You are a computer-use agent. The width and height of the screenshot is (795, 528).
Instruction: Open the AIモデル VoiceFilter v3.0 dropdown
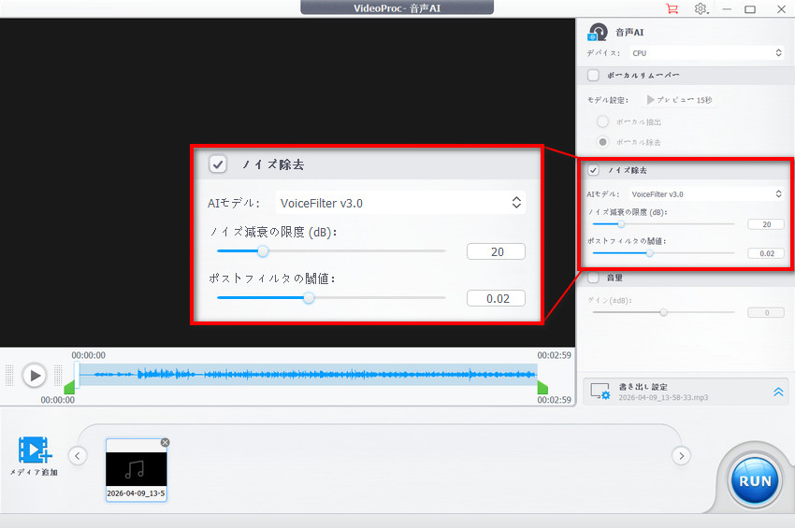point(707,194)
